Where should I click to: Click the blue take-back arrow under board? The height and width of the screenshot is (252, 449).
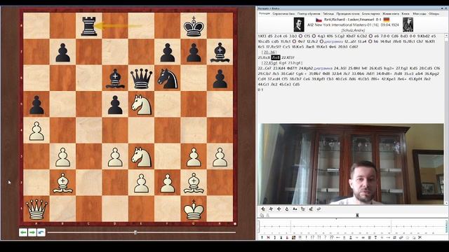tap(41, 232)
